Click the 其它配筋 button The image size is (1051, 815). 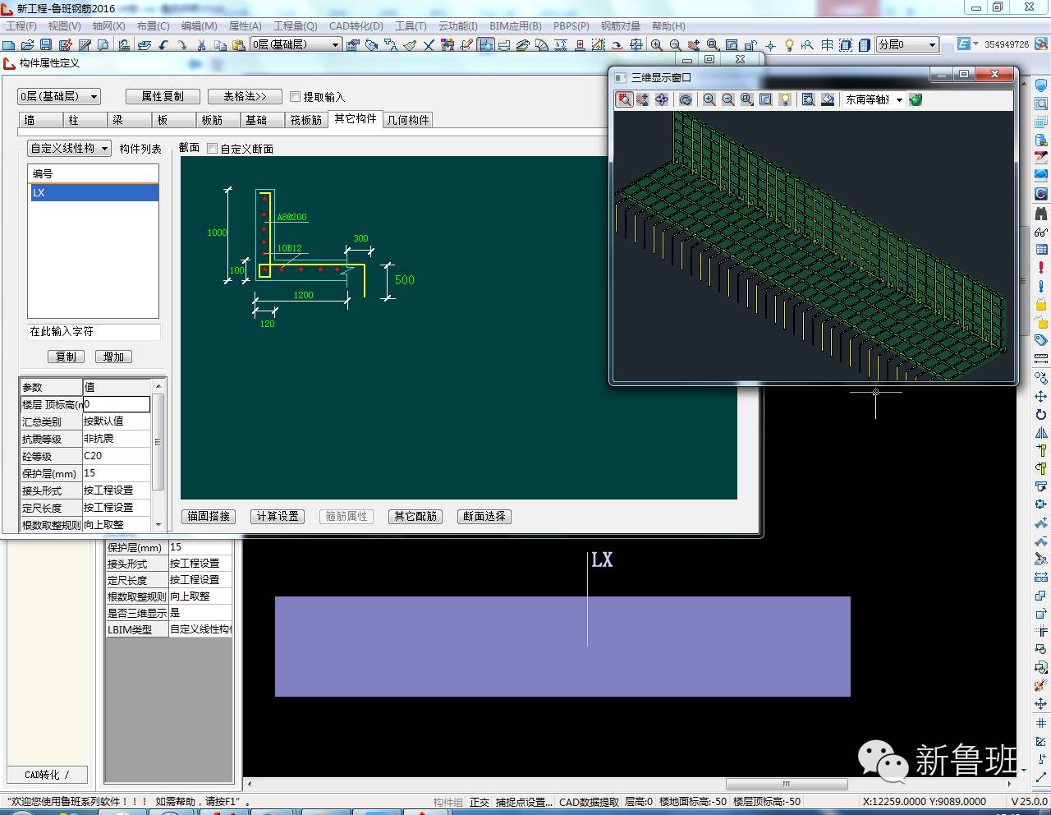415,516
